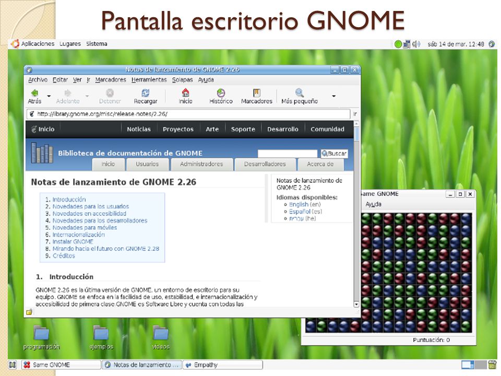Open the Instalar GNOME link

click(73, 242)
